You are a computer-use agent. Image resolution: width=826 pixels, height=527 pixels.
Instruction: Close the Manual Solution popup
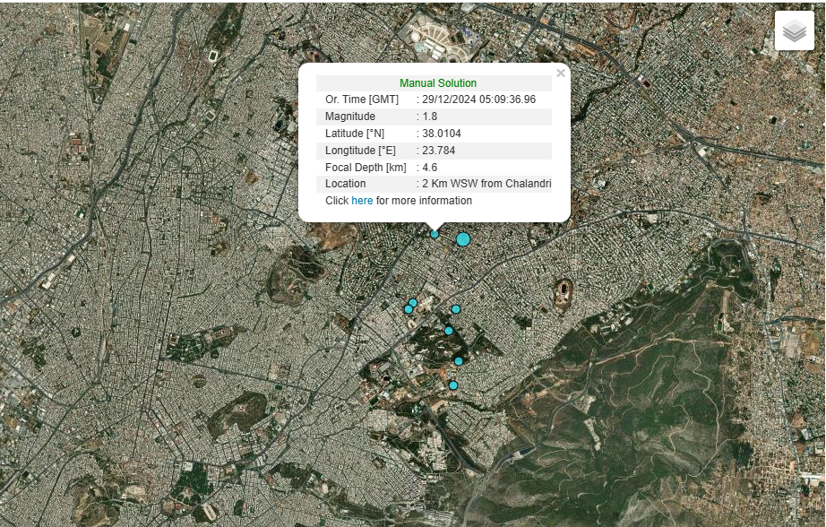[561, 73]
